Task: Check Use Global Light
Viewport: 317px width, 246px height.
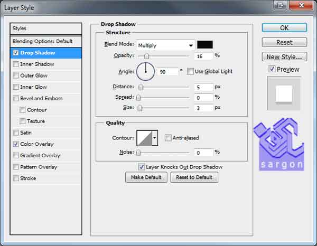Action: (x=190, y=71)
